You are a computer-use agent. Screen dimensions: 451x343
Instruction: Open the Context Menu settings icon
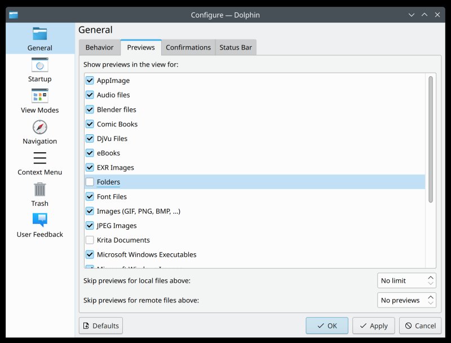click(x=39, y=159)
